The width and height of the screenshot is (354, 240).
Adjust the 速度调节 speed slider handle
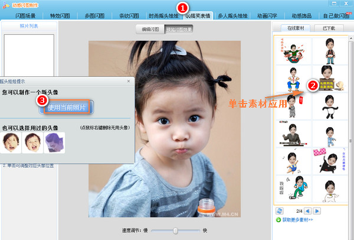click(x=175, y=230)
